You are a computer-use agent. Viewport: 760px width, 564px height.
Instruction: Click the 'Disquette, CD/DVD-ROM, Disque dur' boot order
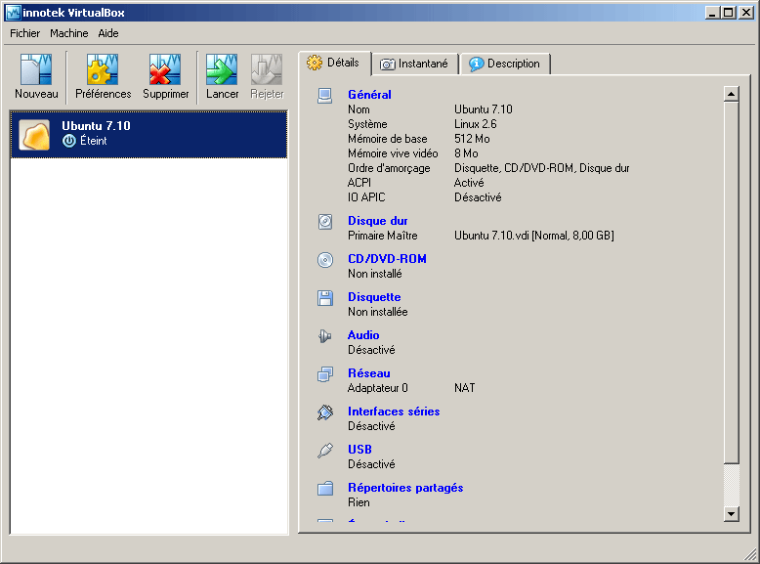pos(541,168)
